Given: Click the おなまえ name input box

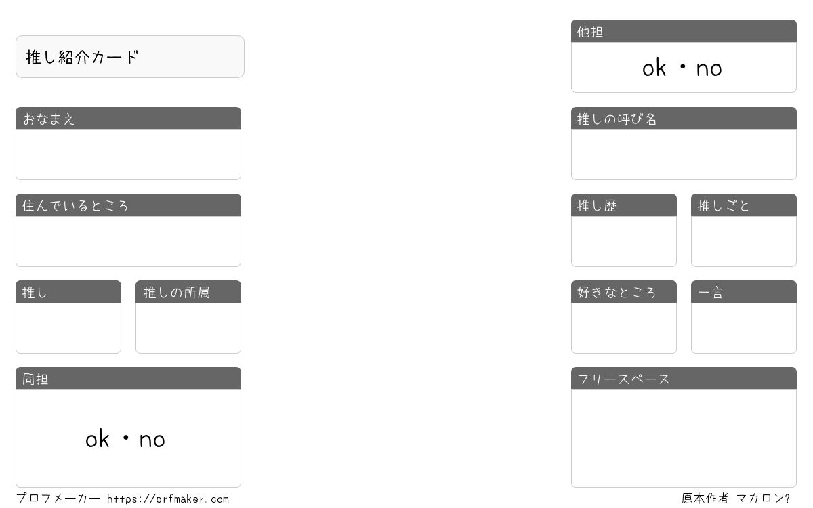Looking at the screenshot, I should pos(128,154).
